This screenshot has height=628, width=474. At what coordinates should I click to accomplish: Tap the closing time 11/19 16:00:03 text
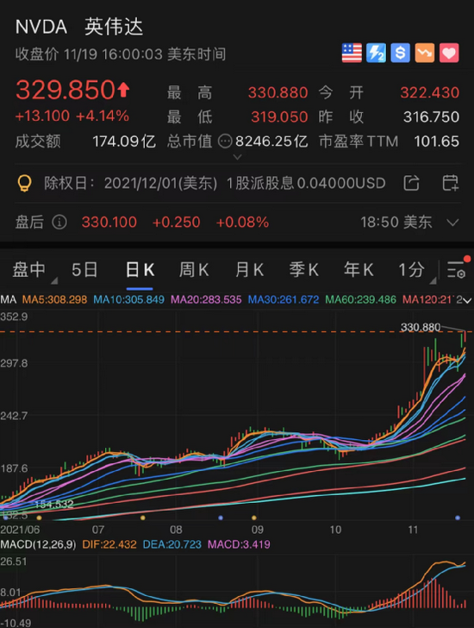pos(113,54)
